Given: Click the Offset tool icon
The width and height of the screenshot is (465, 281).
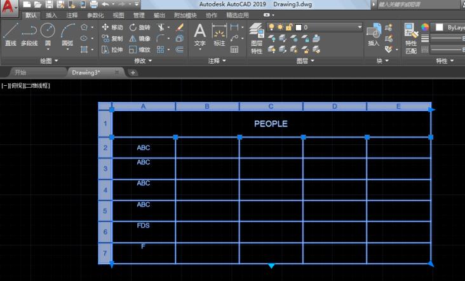Looking at the screenshot, I should click(x=179, y=50).
